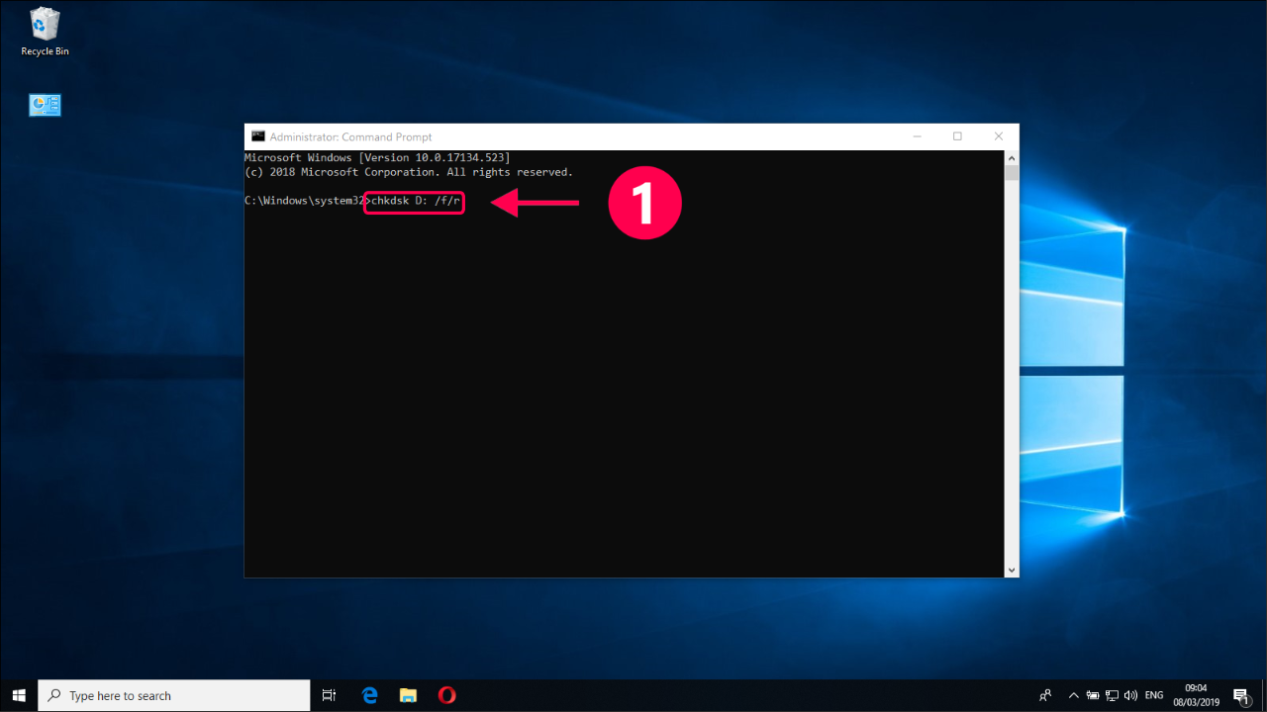Image resolution: width=1267 pixels, height=712 pixels.
Task: Click the Command Prompt scrollbar thumb
Action: click(1011, 173)
